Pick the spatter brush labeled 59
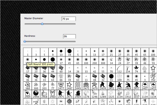 (153, 61)
